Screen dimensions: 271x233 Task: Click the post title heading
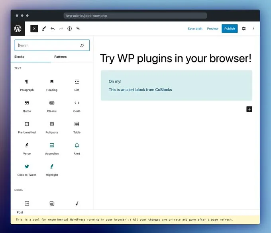click(x=176, y=58)
